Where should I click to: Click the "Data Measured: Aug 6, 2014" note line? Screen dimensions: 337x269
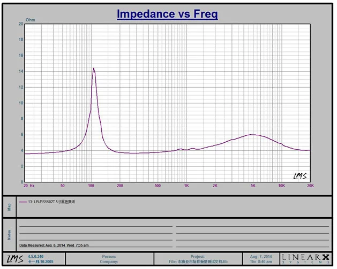tap(54, 245)
